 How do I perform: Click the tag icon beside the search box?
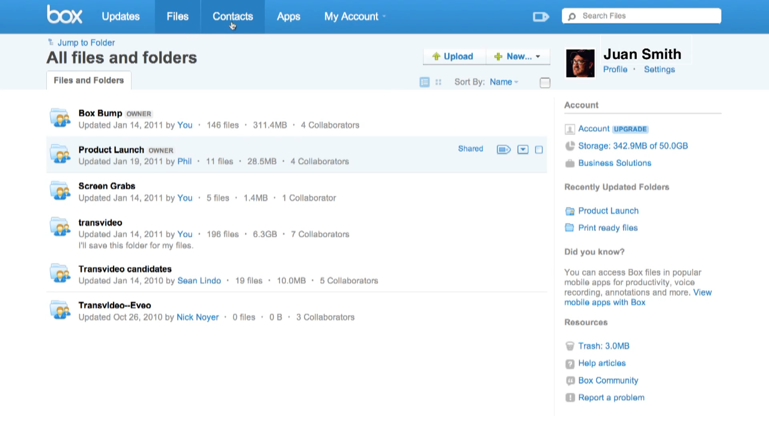(541, 17)
